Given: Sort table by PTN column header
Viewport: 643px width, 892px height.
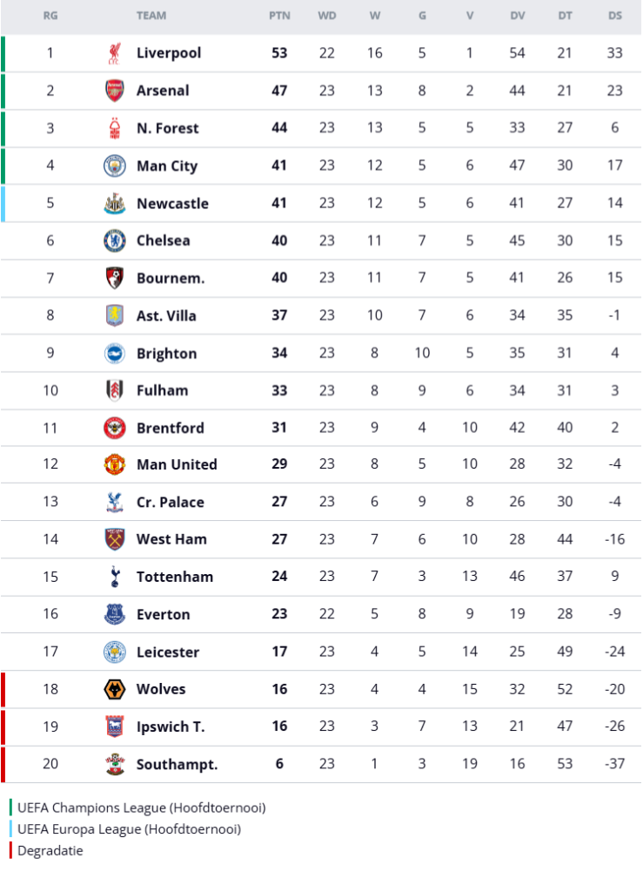Looking at the screenshot, I should click(279, 16).
